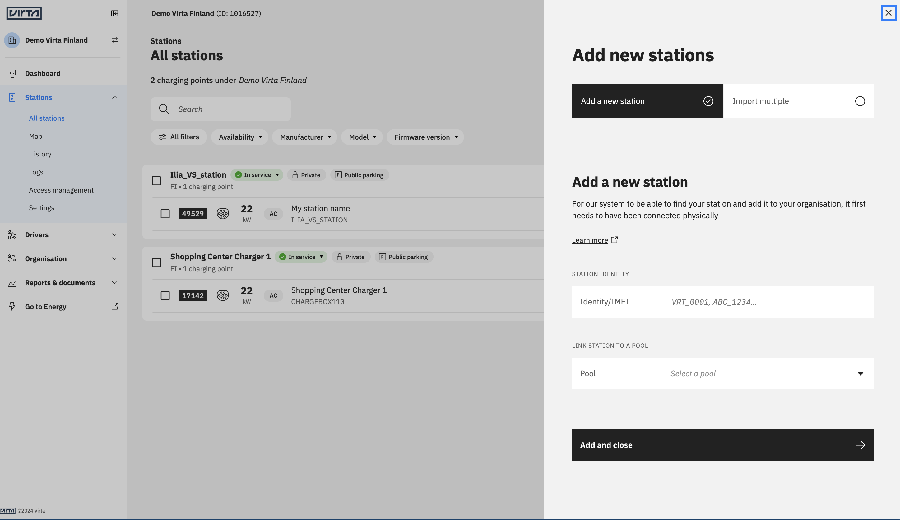900x520 pixels.
Task: Open the Learn more link
Action: coord(590,240)
